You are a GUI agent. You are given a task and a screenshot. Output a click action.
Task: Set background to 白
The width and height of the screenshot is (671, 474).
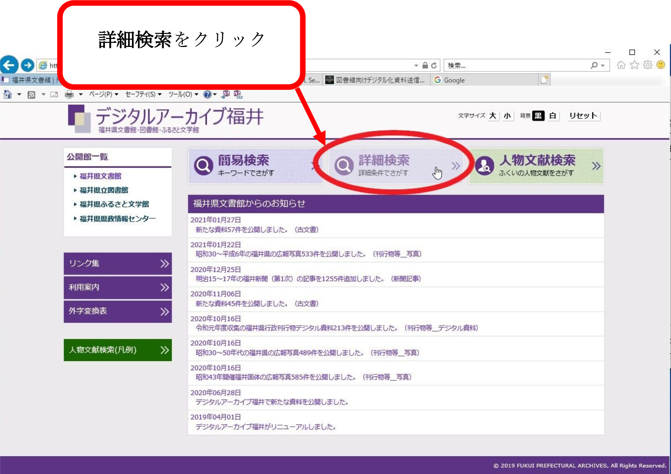pyautogui.click(x=553, y=116)
